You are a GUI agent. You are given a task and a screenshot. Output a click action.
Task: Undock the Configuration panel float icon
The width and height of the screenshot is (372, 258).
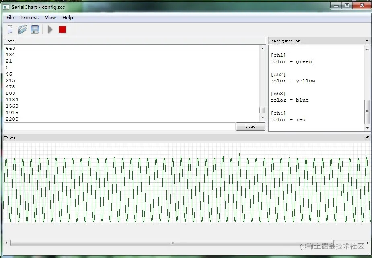[368, 41]
